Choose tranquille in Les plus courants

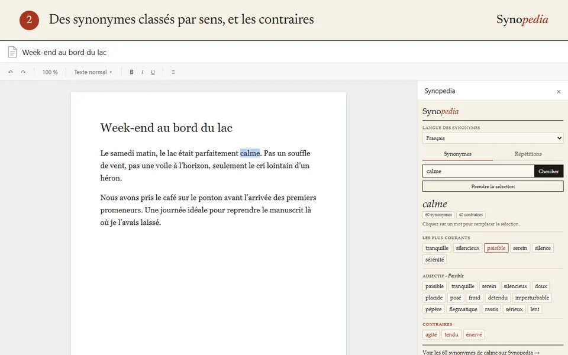(437, 248)
